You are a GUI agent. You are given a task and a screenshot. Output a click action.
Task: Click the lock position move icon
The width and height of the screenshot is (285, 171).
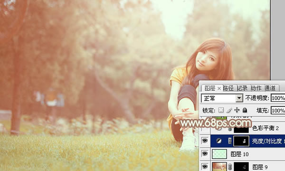(x=237, y=110)
